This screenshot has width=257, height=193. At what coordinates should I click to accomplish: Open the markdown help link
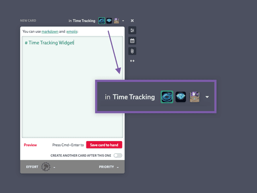tap(50, 31)
